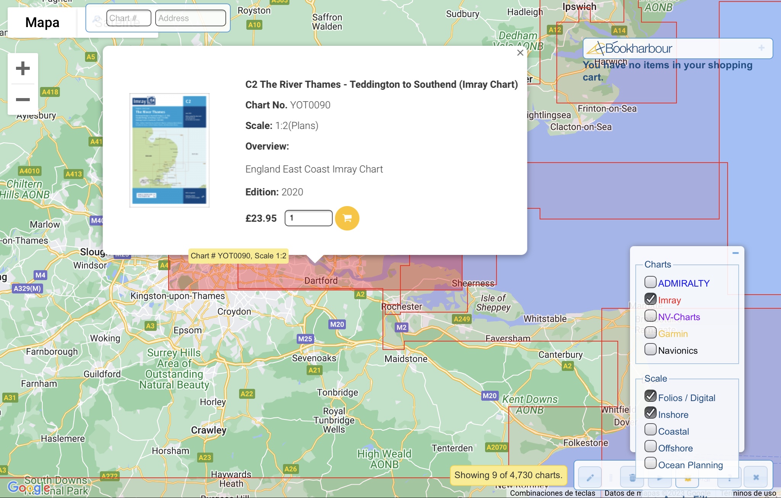
Task: Toggle the Coastal scale checkbox
Action: coord(650,430)
